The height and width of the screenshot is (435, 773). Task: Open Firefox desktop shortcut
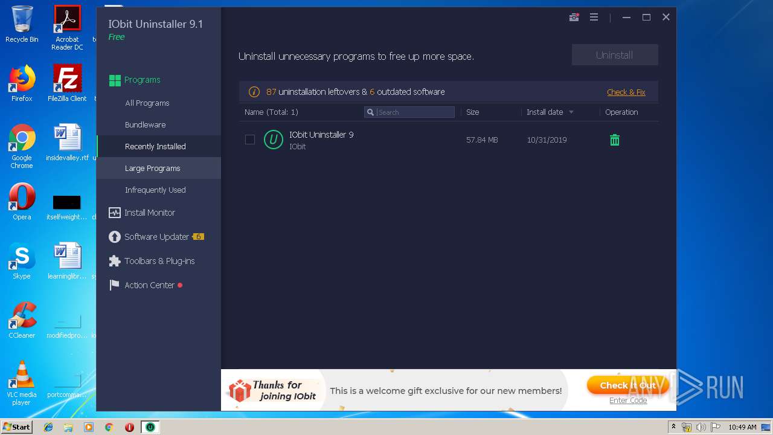[22, 83]
